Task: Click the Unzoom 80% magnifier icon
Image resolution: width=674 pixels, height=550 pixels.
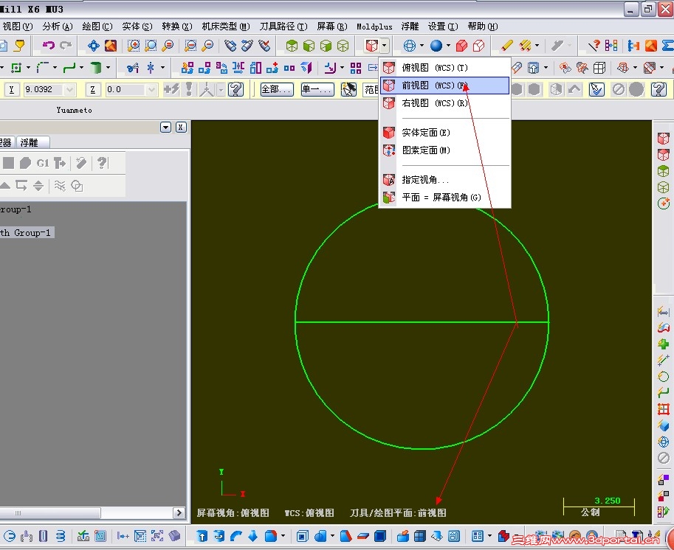Action: tap(207, 46)
